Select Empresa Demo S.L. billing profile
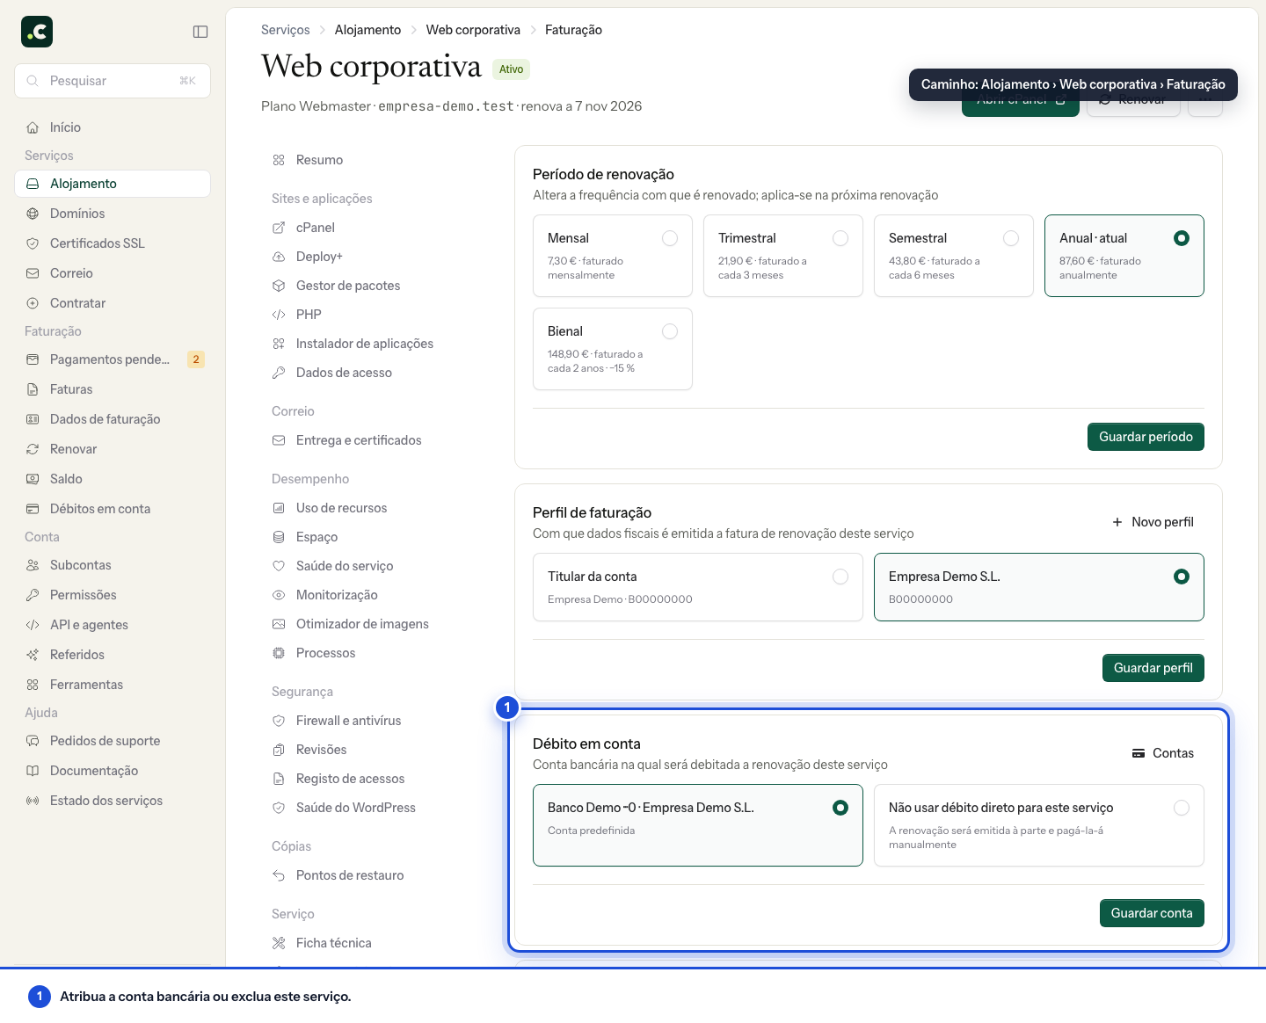The width and height of the screenshot is (1266, 1023). coord(1039,587)
